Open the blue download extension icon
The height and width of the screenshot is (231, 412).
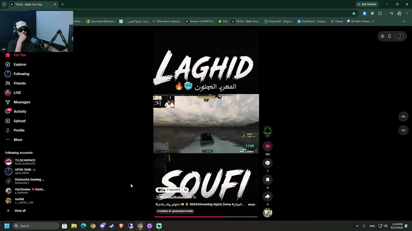coord(364,13)
